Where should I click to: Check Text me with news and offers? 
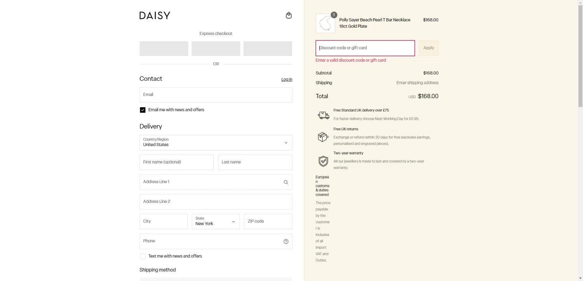pyautogui.click(x=143, y=256)
